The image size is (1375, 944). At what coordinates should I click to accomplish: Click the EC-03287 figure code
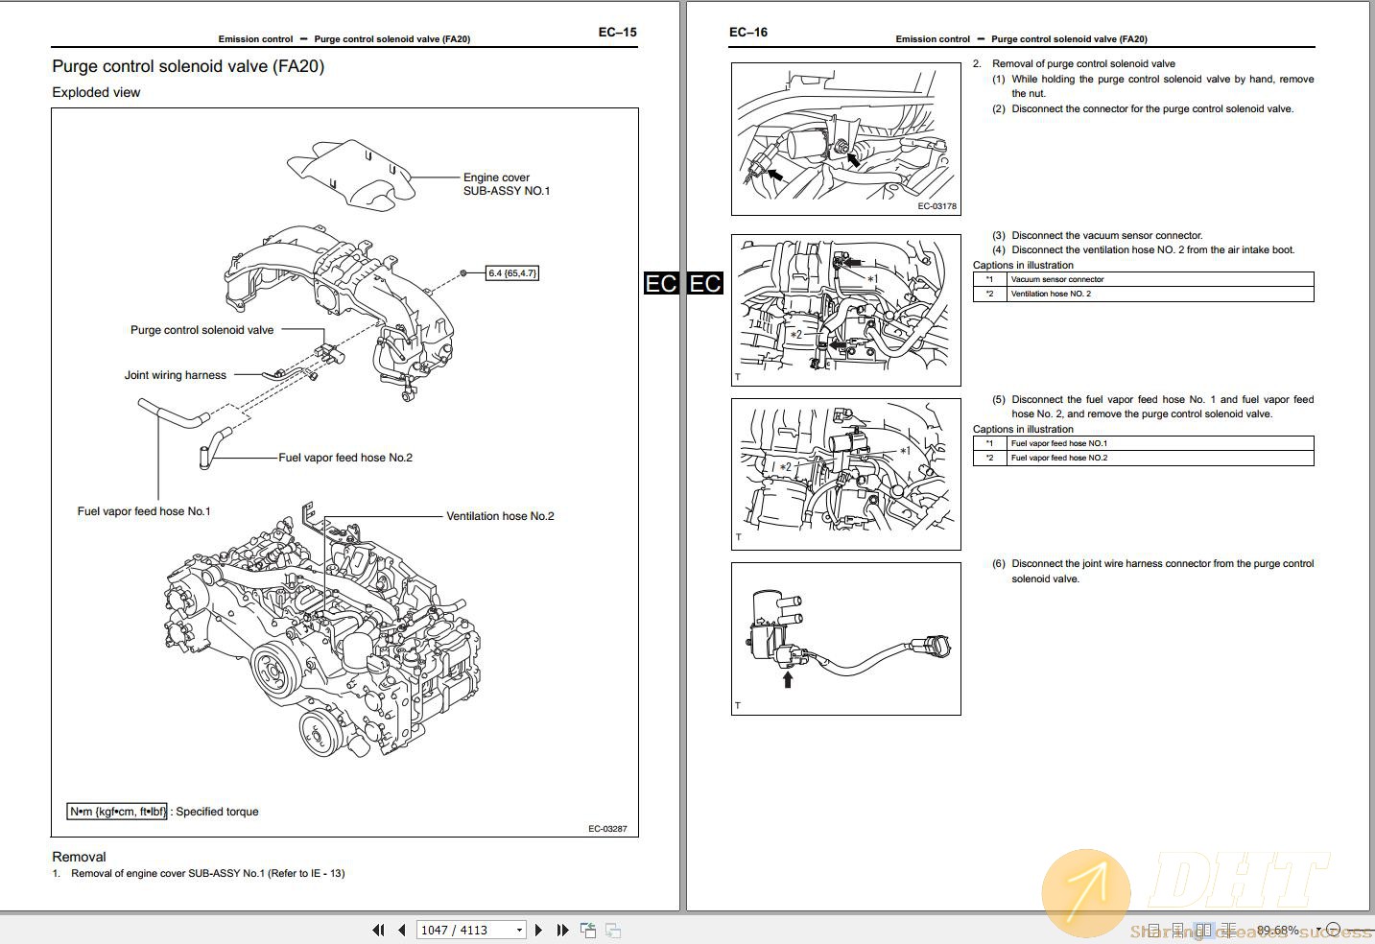607,829
